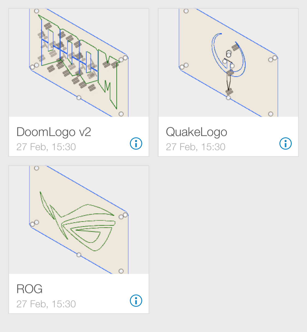Open the DoomLogo v2 thumbnail preview
The height and width of the screenshot is (332, 307).
(79, 63)
